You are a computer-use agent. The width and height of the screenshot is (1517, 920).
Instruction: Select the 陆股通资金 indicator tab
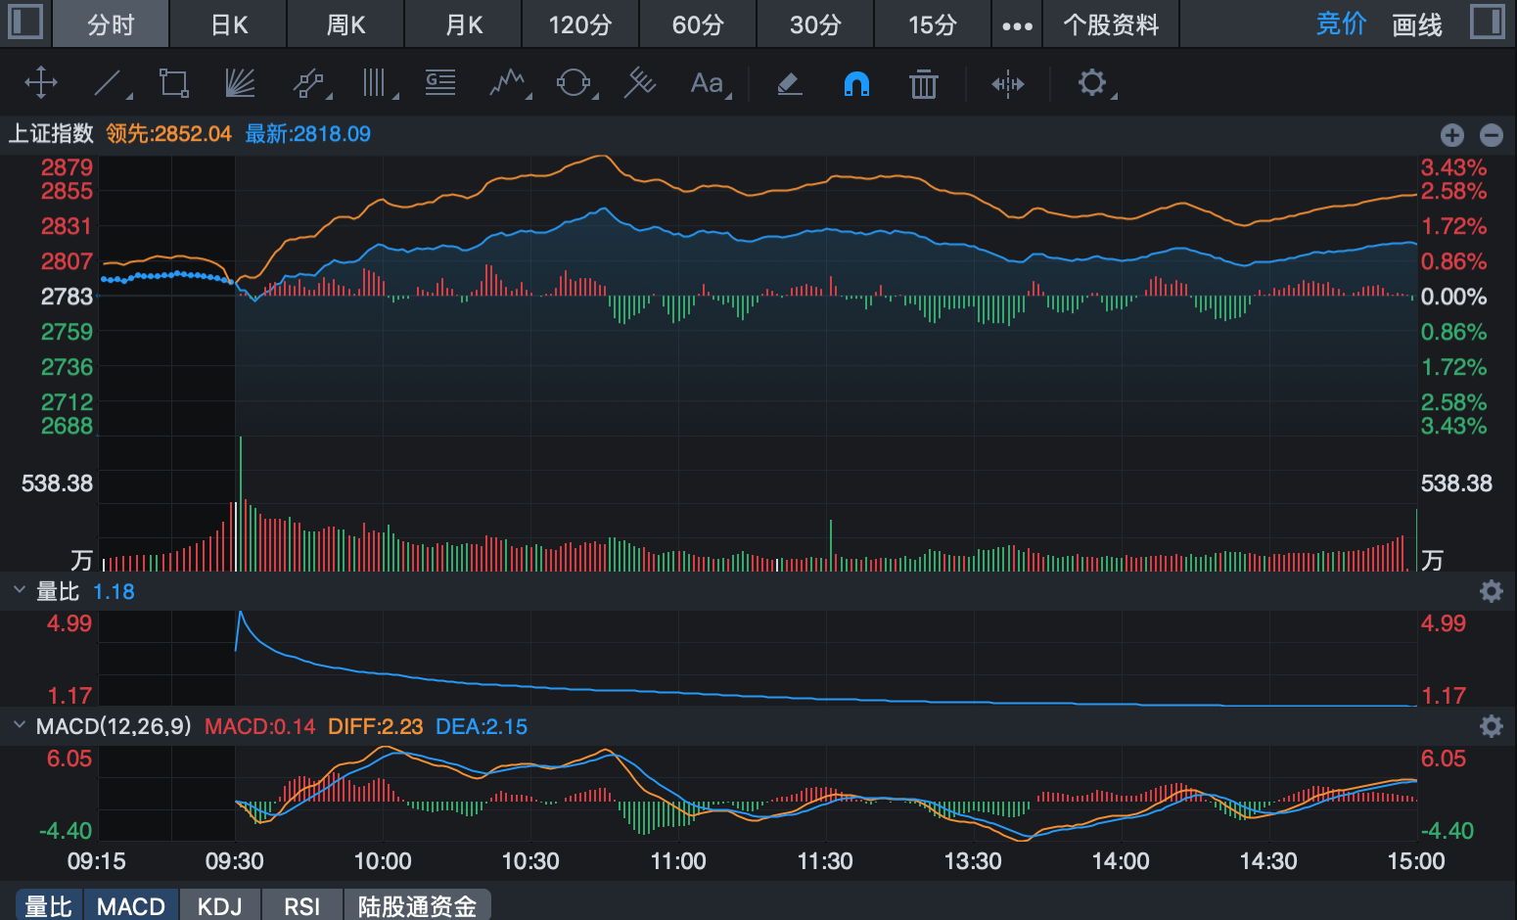pos(417,906)
